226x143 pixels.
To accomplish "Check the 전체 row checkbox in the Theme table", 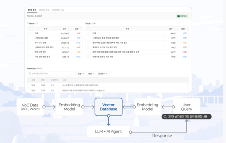I will tap(30, 33).
